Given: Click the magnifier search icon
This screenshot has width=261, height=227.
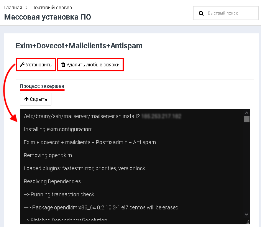Looking at the screenshot, I should 201,13.
